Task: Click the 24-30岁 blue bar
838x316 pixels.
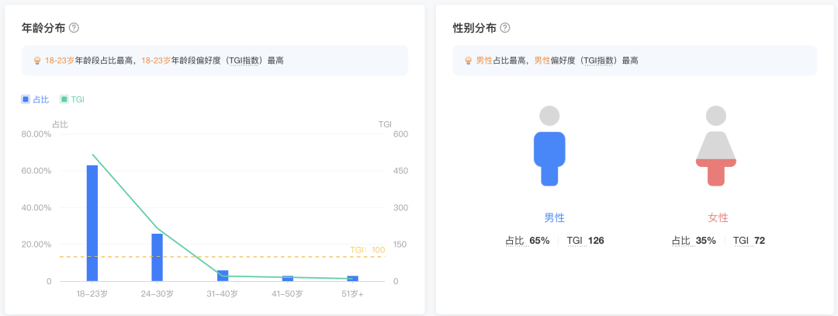Action: pyautogui.click(x=157, y=257)
